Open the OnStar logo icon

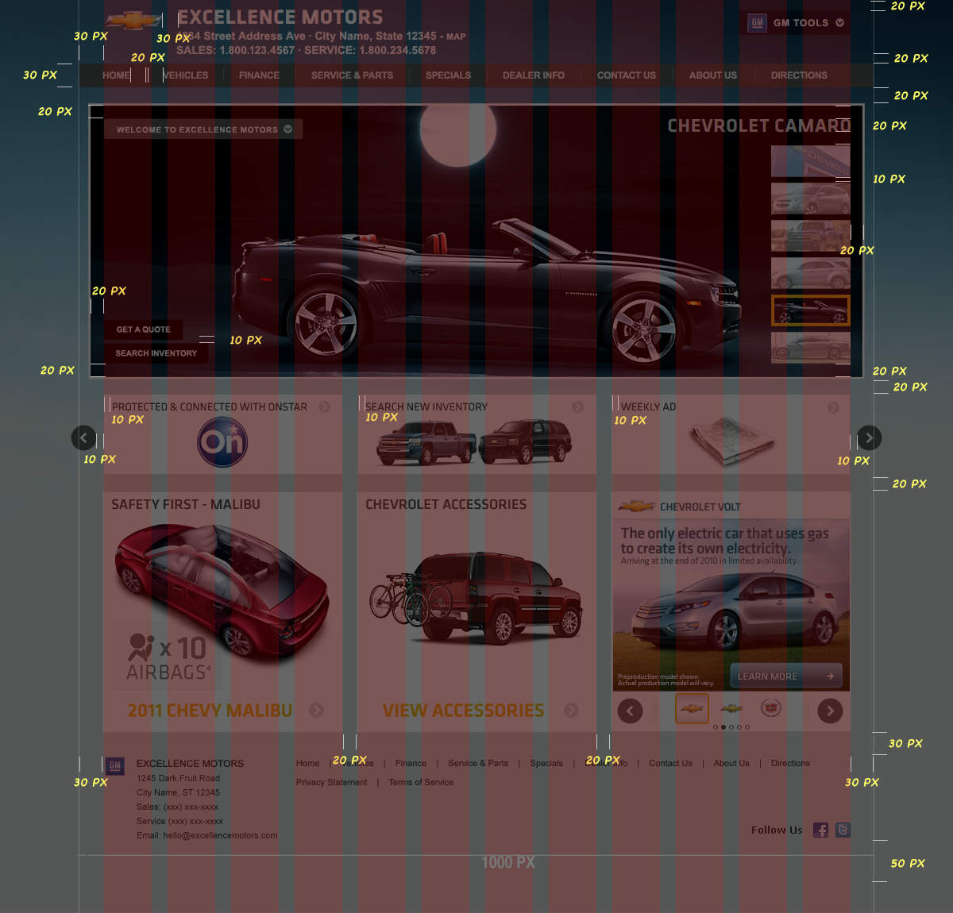[x=222, y=441]
